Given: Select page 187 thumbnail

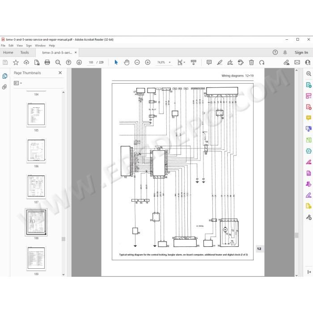Looking at the screenshot, I should (x=36, y=186).
